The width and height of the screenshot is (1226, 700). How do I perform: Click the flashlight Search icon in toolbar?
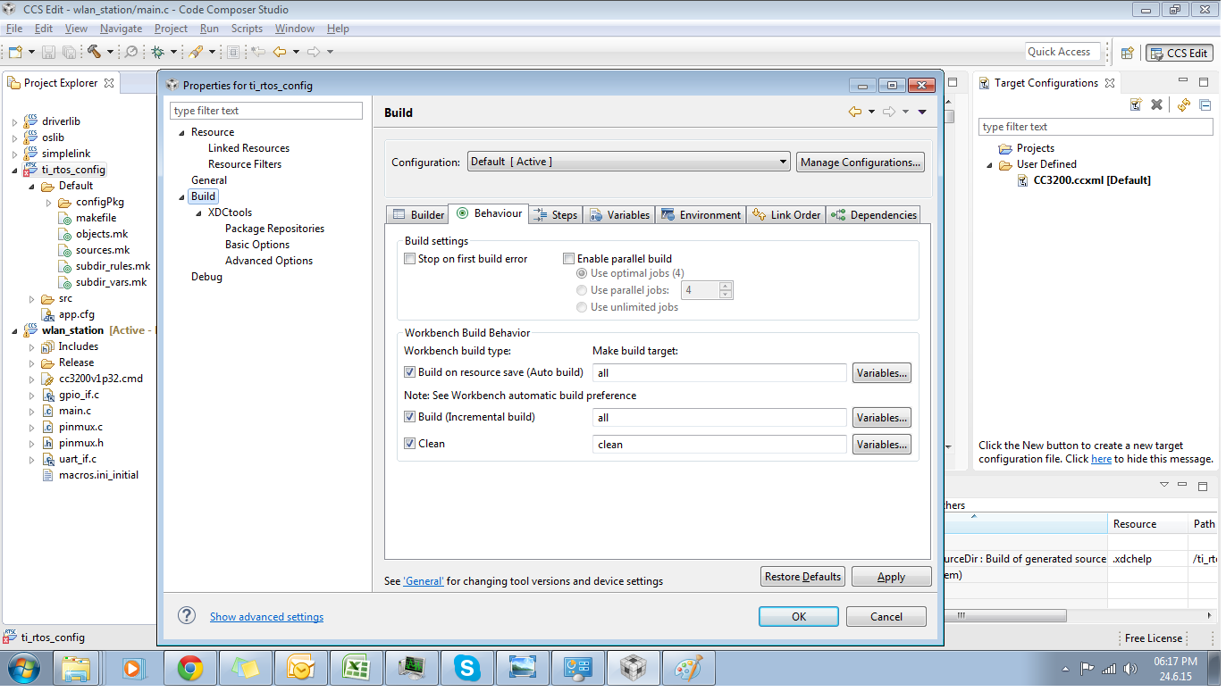[196, 53]
